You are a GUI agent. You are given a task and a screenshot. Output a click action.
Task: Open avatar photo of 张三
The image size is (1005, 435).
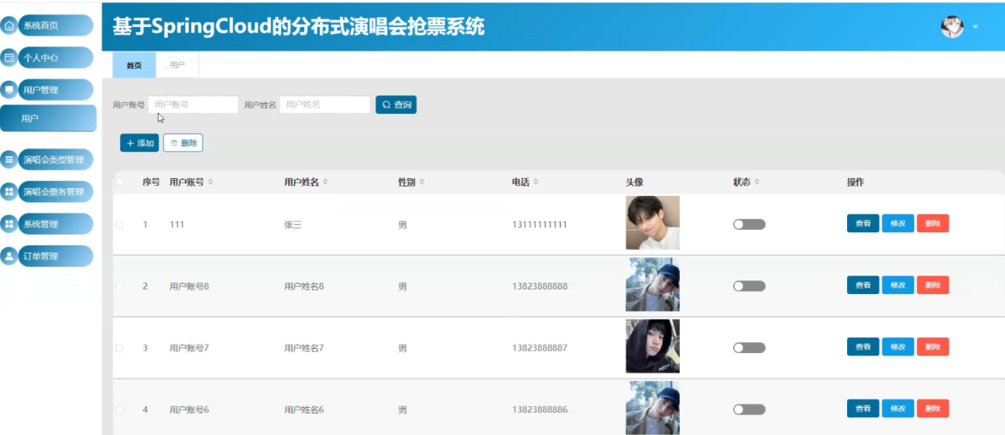653,223
